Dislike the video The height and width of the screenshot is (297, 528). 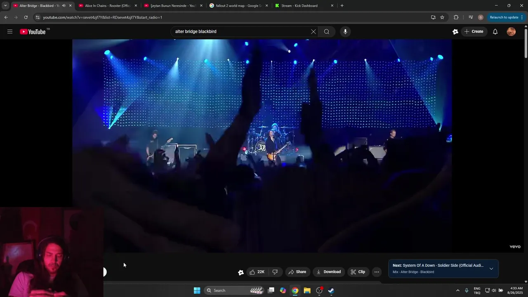(275, 272)
